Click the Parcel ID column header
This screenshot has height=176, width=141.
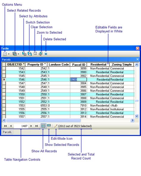point(79,65)
